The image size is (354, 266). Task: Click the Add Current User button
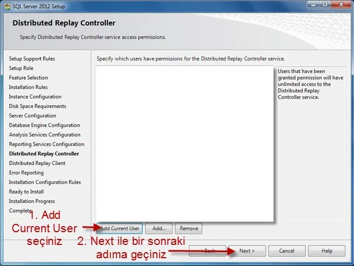119,228
